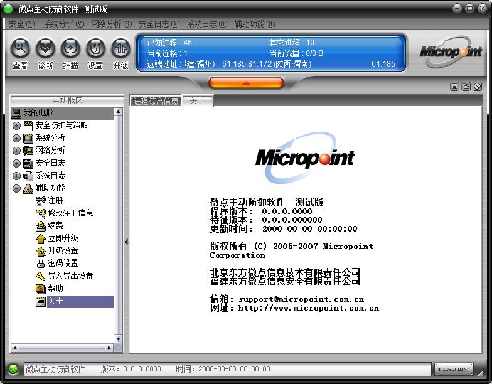The width and height of the screenshot is (492, 384).
Task: Click the 修改注册信息 key icon
Action: pyautogui.click(x=41, y=213)
